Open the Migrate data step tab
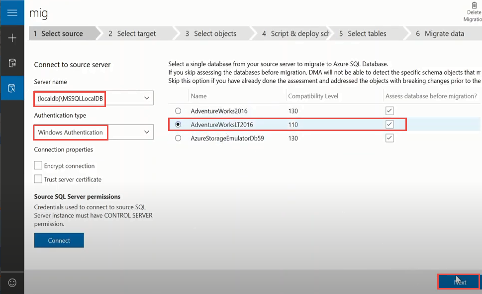This screenshot has width=482, height=294. [440, 34]
